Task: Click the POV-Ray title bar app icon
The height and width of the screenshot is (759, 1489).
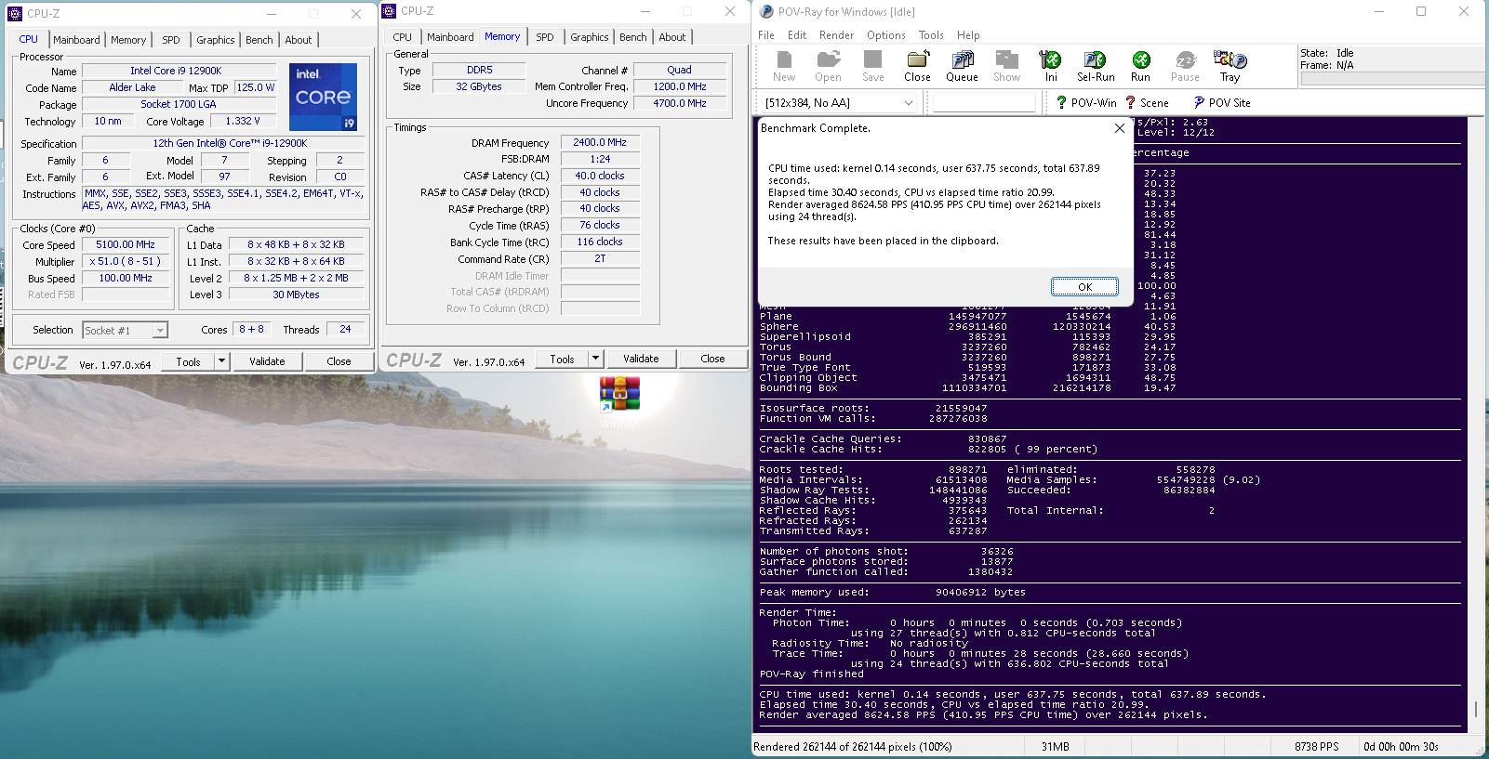Action: coord(766,12)
